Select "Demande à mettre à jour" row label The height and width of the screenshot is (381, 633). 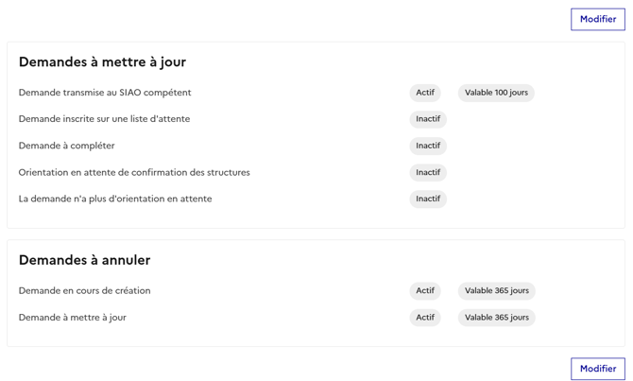click(72, 318)
